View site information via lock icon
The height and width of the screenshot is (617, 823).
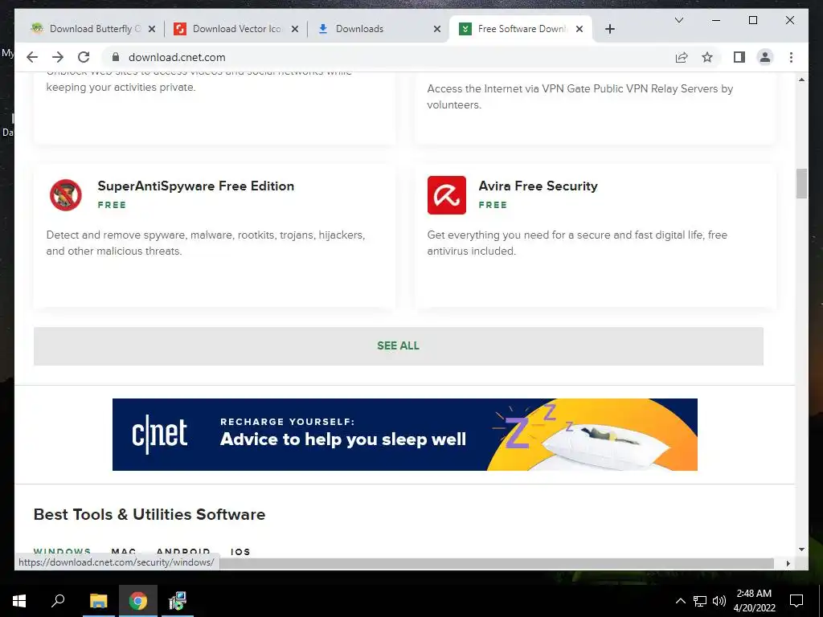click(116, 57)
